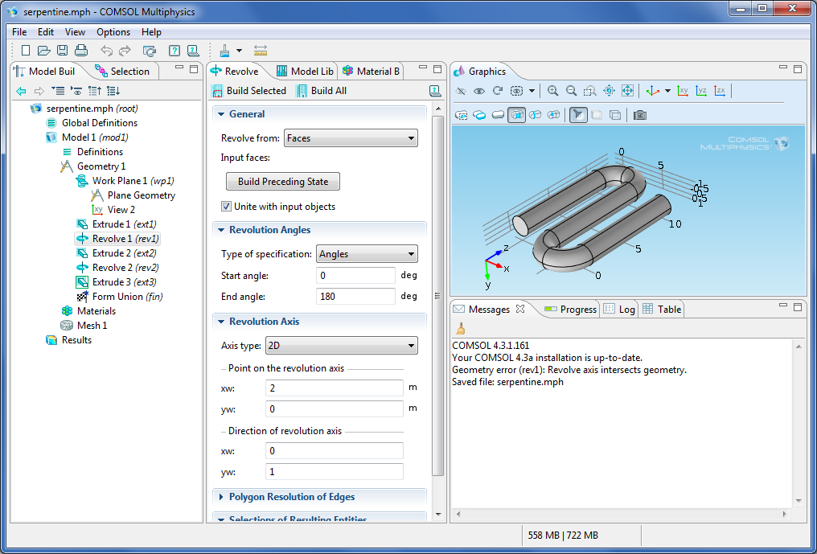Toggle Unite with input objects checkbox

coord(226,207)
